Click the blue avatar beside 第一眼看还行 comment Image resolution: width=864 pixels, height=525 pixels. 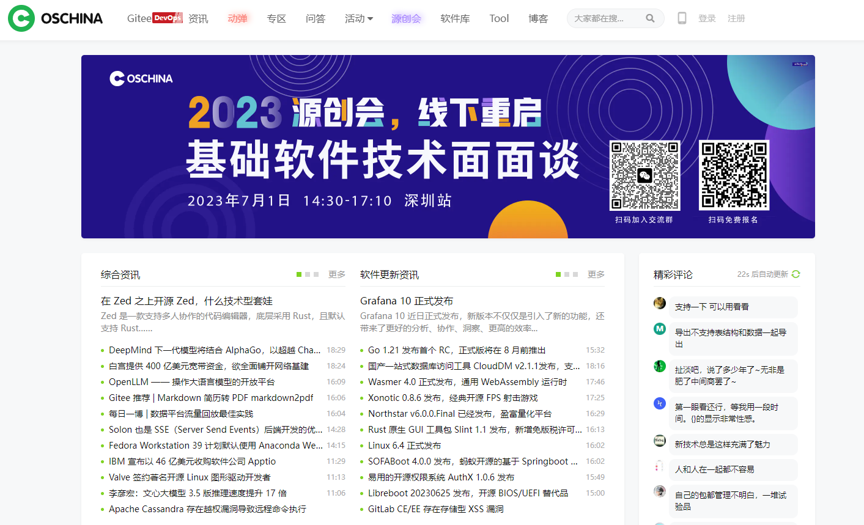coord(660,403)
